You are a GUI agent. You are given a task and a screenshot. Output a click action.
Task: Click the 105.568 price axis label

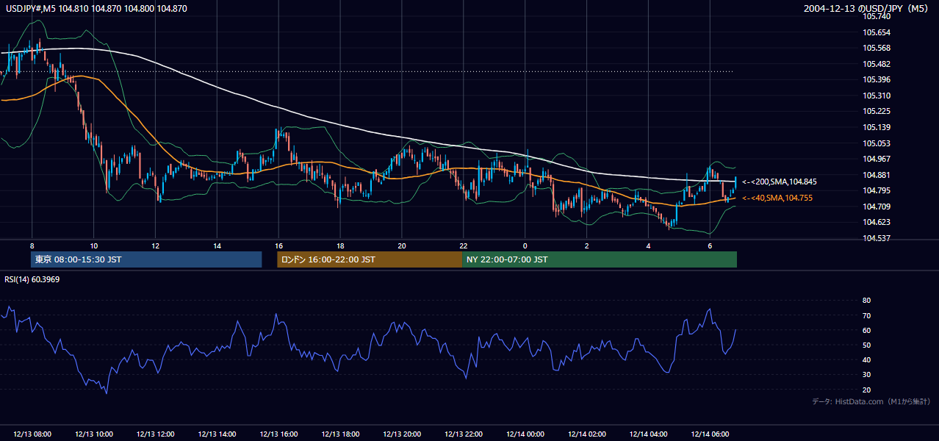click(x=876, y=49)
